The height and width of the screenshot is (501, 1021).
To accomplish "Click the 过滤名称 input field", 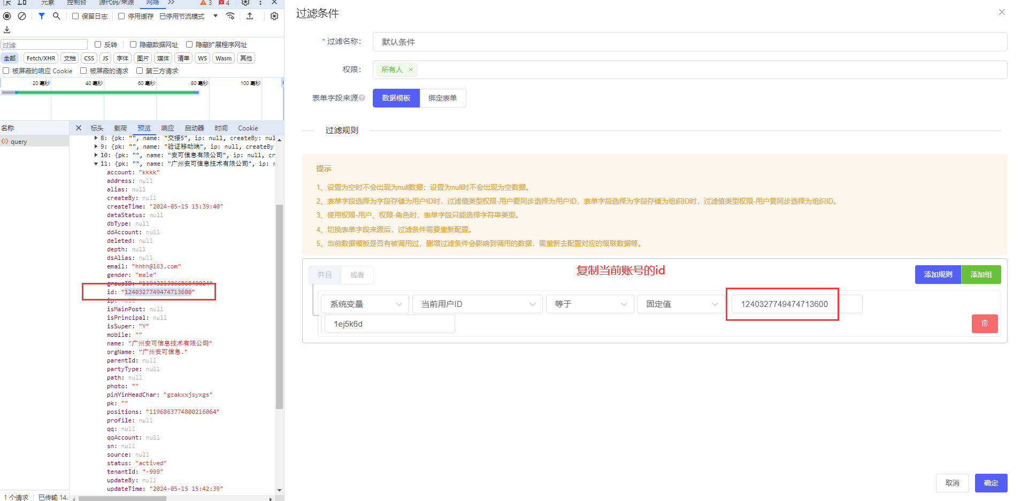I will [689, 42].
